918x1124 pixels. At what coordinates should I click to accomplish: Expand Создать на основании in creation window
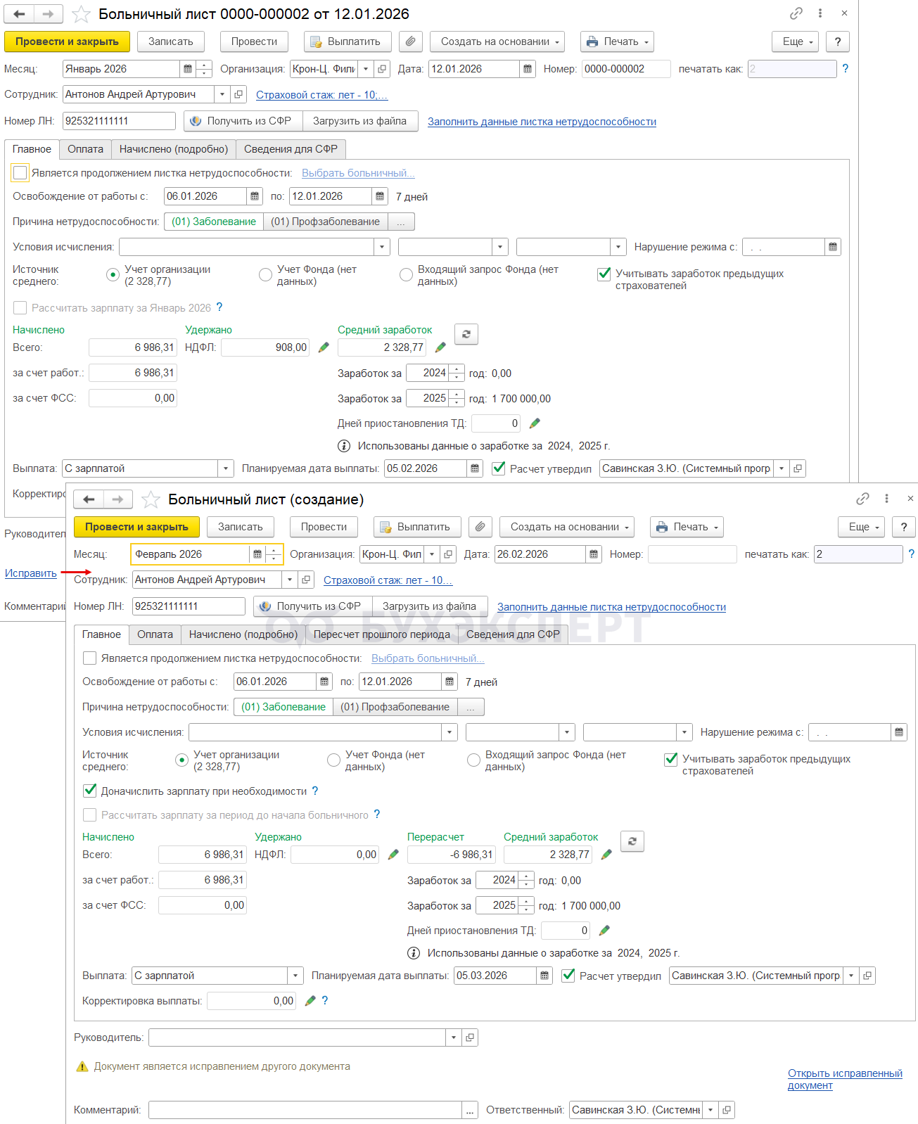coord(567,527)
